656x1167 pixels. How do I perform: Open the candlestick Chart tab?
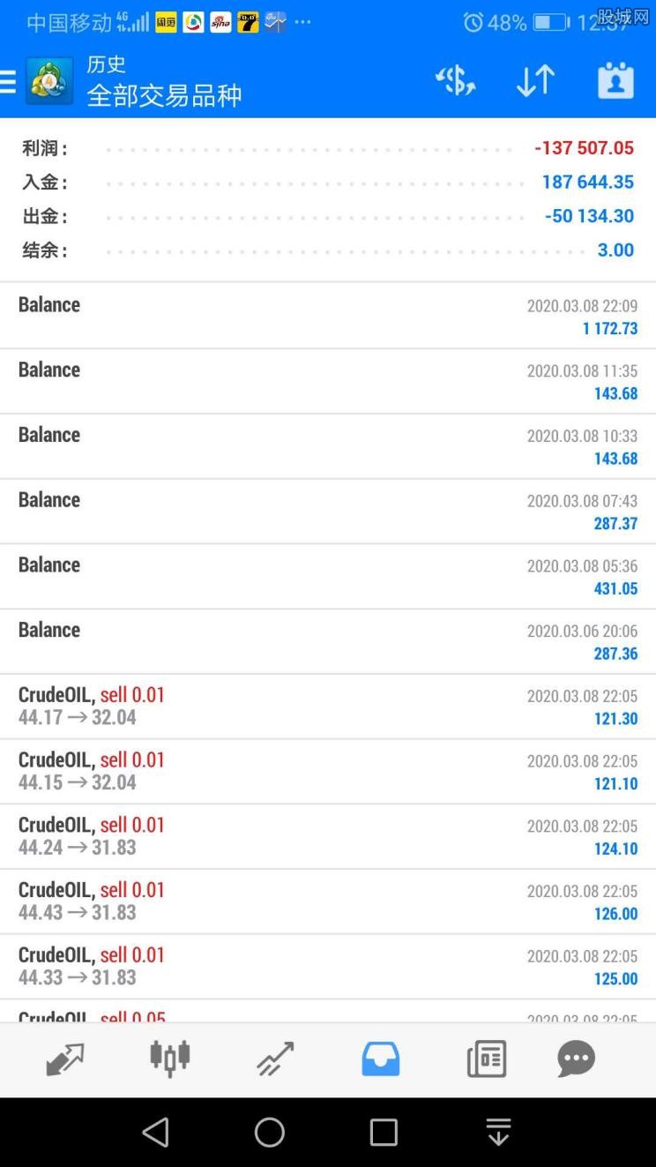click(x=170, y=1059)
